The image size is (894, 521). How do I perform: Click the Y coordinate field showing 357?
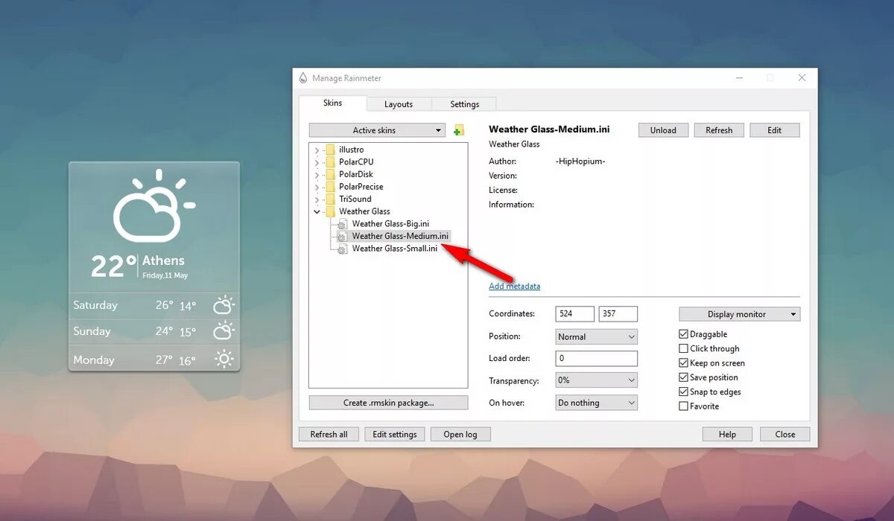[x=618, y=314]
